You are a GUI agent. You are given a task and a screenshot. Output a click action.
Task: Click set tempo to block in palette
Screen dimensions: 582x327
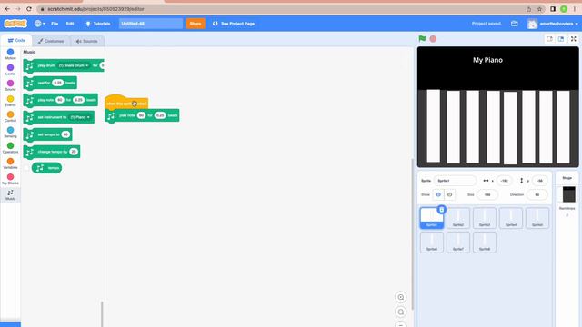47,134
